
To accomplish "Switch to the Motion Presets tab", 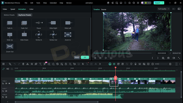I will click(9, 15).
